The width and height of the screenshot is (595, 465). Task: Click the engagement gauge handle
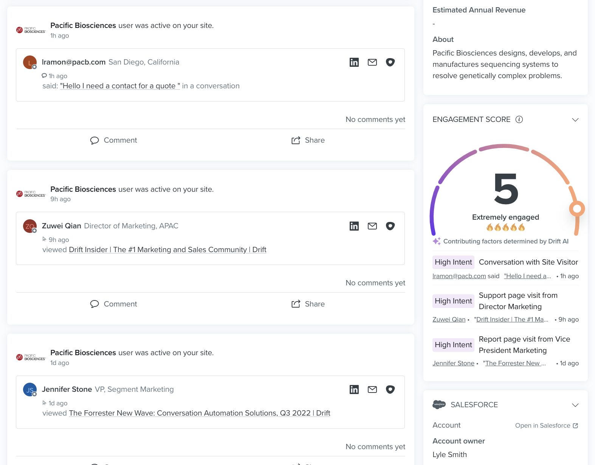click(x=577, y=208)
